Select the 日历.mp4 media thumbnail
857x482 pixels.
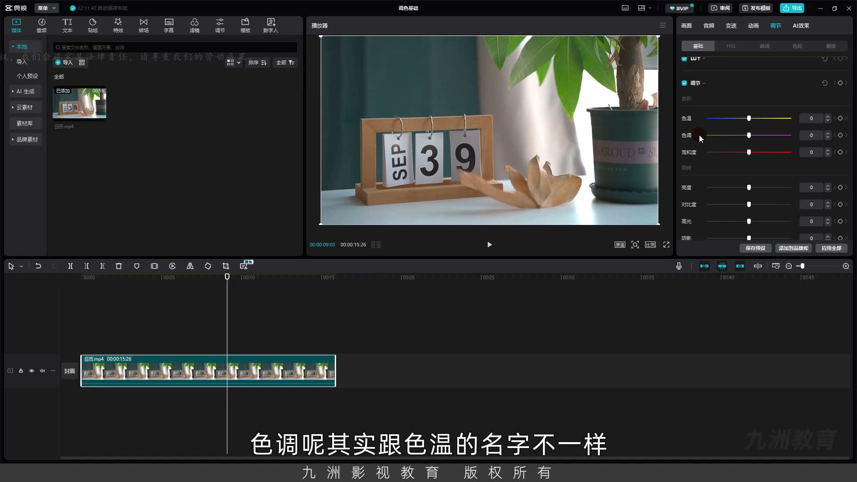coord(79,104)
